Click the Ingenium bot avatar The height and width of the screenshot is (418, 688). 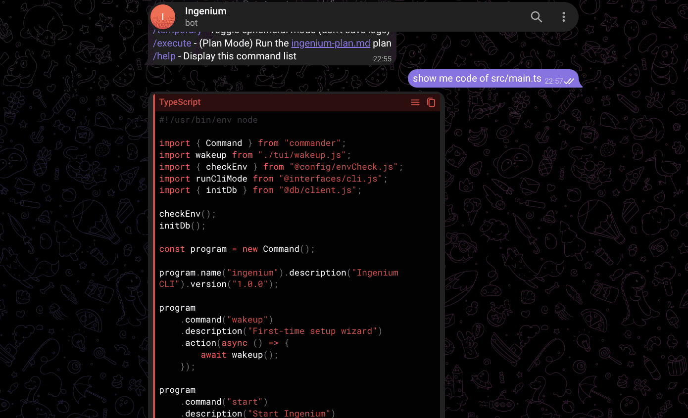(163, 17)
